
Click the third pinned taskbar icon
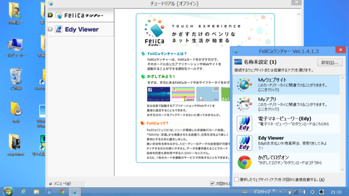pyautogui.click(x=49, y=192)
